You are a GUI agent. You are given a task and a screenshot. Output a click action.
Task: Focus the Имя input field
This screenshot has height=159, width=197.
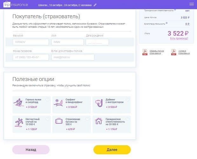tap(67, 42)
